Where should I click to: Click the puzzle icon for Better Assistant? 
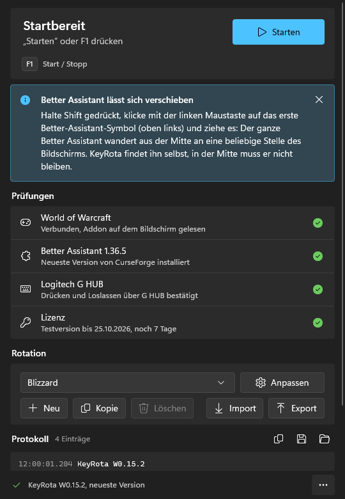click(x=26, y=256)
